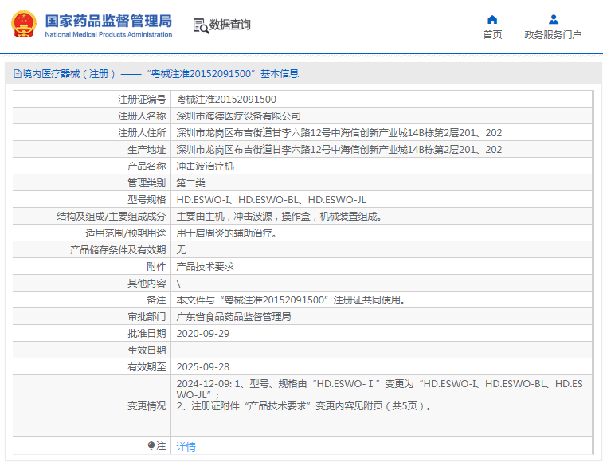Click 产品技术要求 attachment value
The height and width of the screenshot is (466, 603).
[x=205, y=266]
